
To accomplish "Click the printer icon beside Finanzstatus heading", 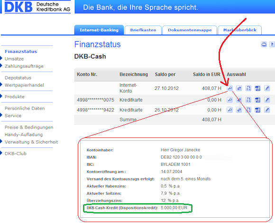I will [x=264, y=44].
